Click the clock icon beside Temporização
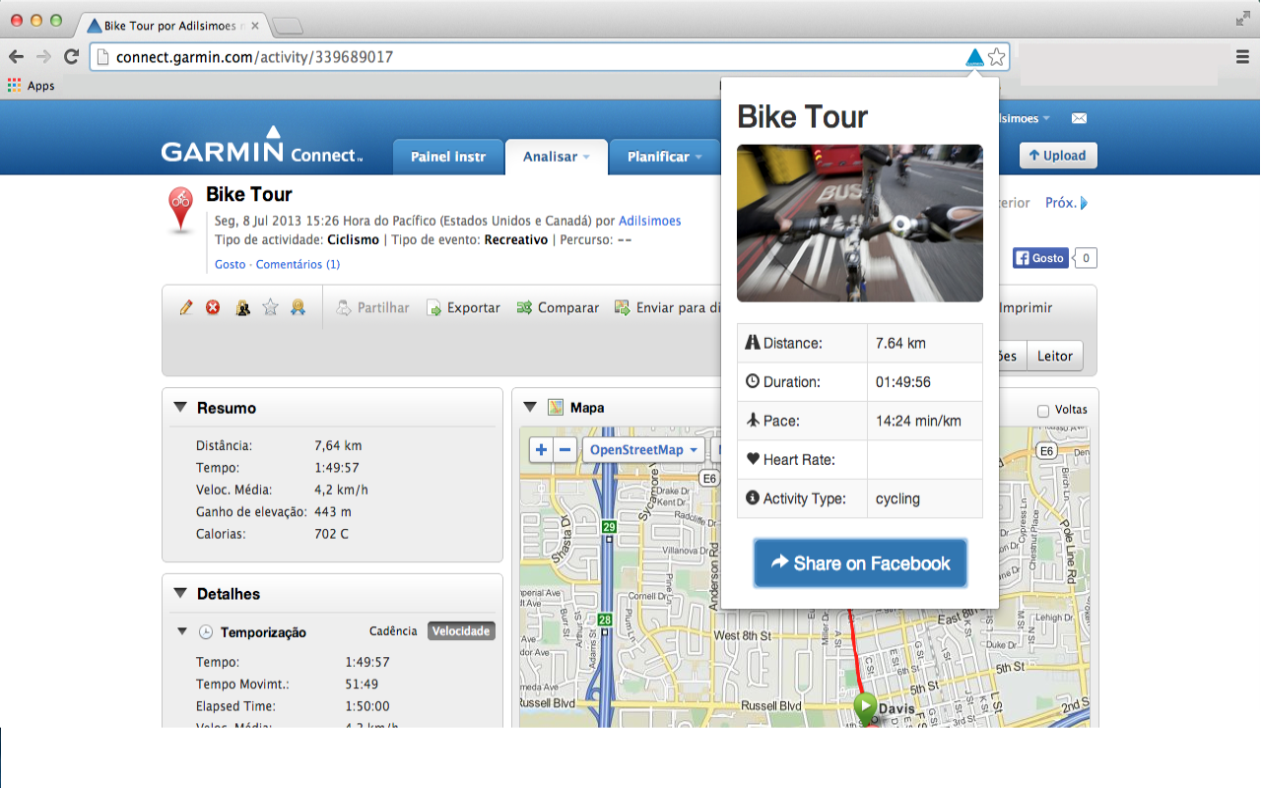The height and width of the screenshot is (788, 1261). tap(206, 632)
